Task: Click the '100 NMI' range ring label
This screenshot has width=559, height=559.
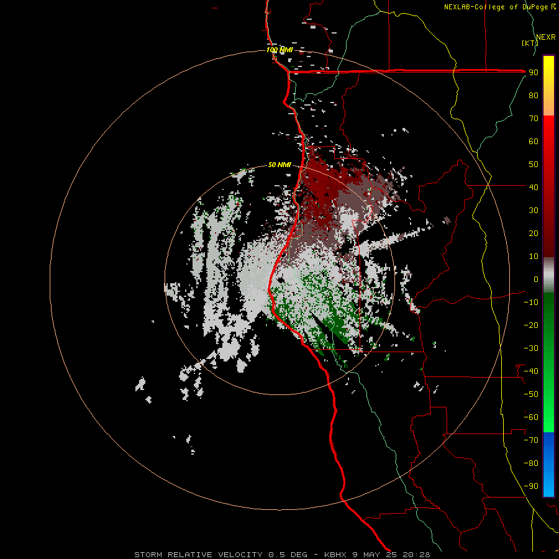Action: (x=280, y=50)
